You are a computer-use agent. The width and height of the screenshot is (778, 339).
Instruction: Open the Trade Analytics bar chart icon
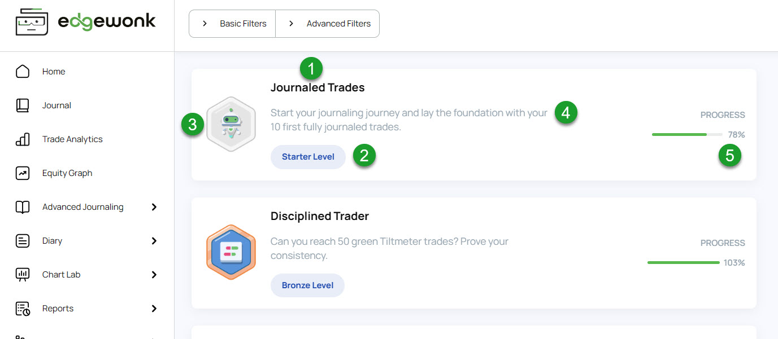pyautogui.click(x=23, y=139)
